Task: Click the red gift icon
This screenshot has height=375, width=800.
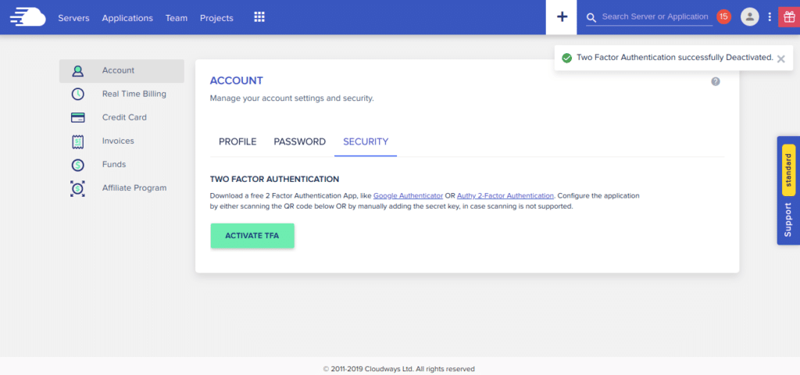Action: coord(789,17)
